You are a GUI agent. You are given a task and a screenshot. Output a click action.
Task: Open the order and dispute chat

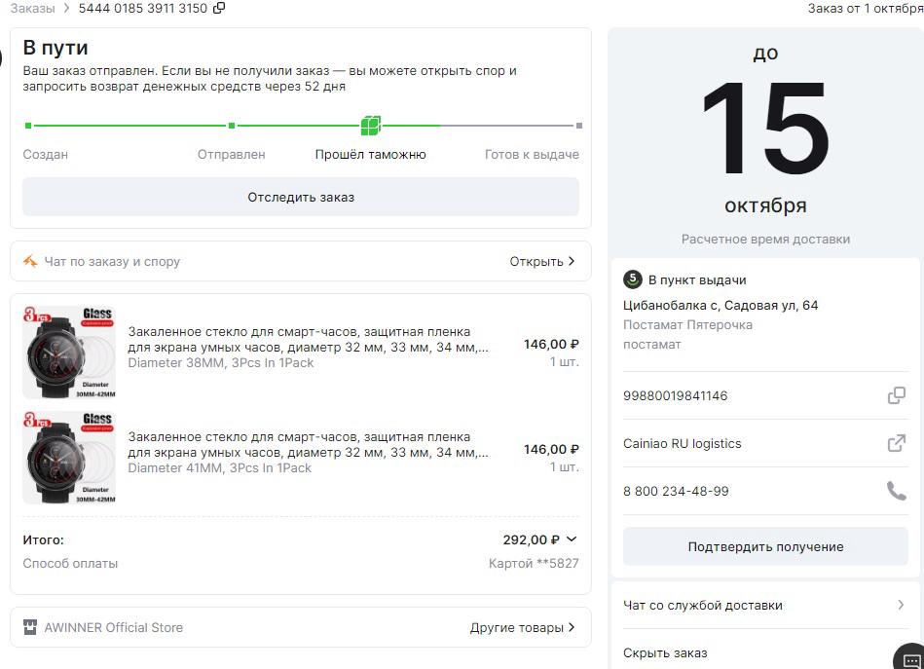click(542, 261)
